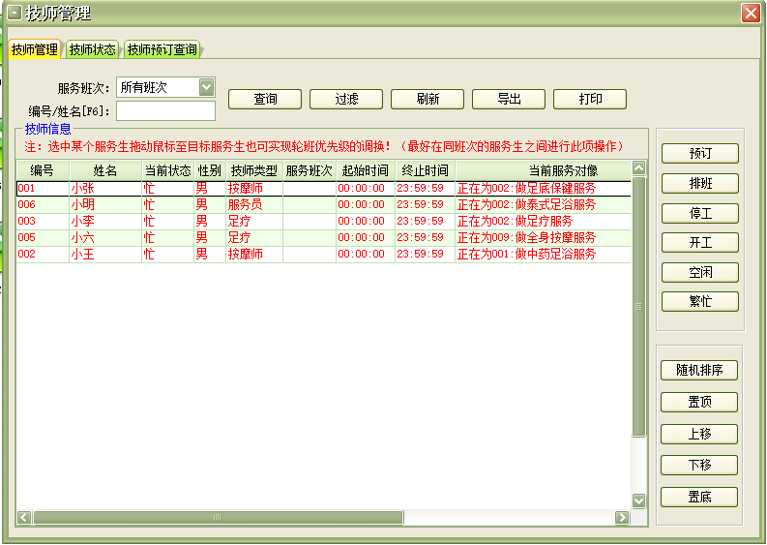Click the 开工 button

coord(700,243)
